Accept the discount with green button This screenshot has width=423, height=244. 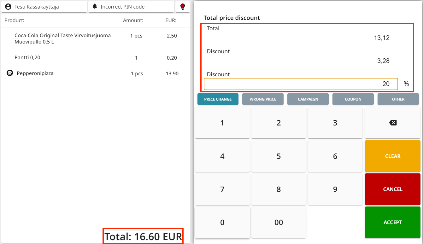click(393, 222)
